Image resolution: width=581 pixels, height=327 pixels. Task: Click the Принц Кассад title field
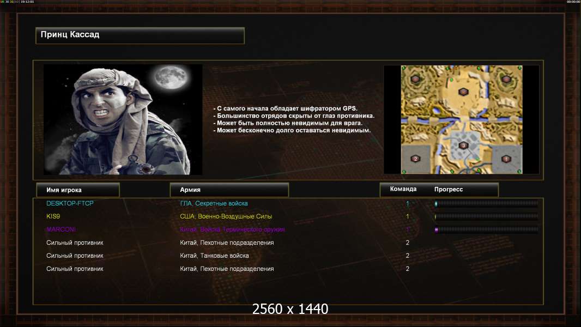point(140,35)
